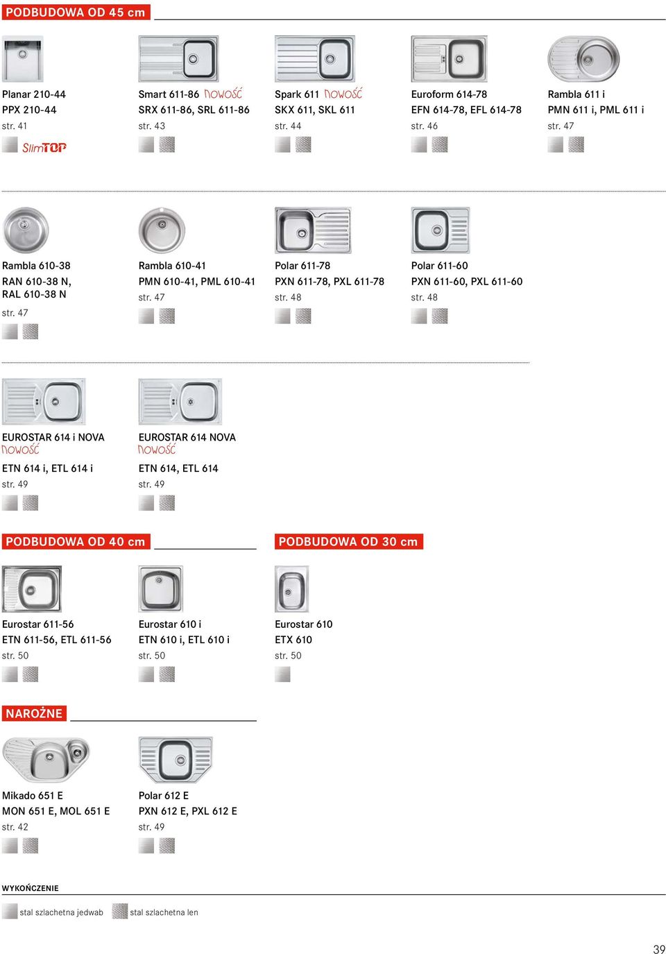Click the linen steel swatch under Rambla 611 i
The height and width of the screenshot is (954, 666).
coord(576,144)
